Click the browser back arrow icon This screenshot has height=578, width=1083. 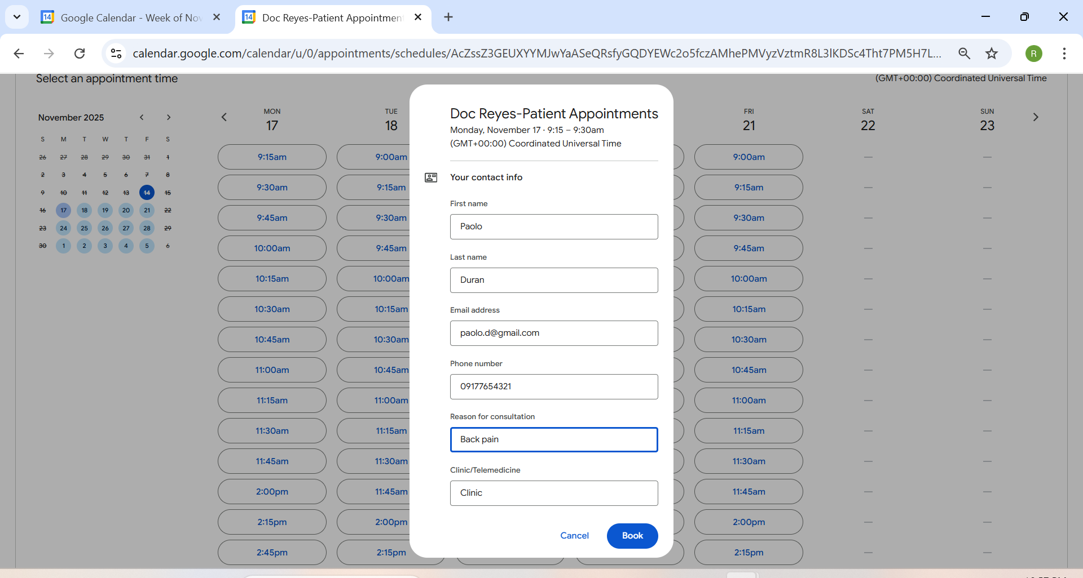tap(19, 54)
